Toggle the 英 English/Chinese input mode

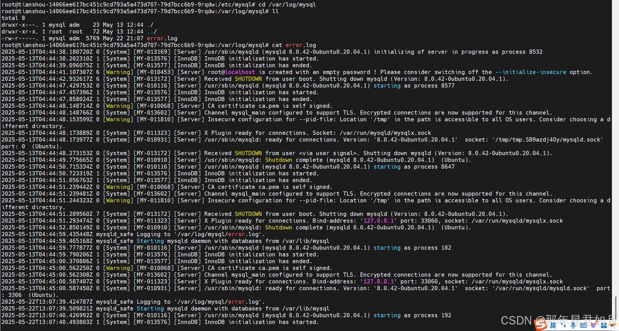(553, 325)
